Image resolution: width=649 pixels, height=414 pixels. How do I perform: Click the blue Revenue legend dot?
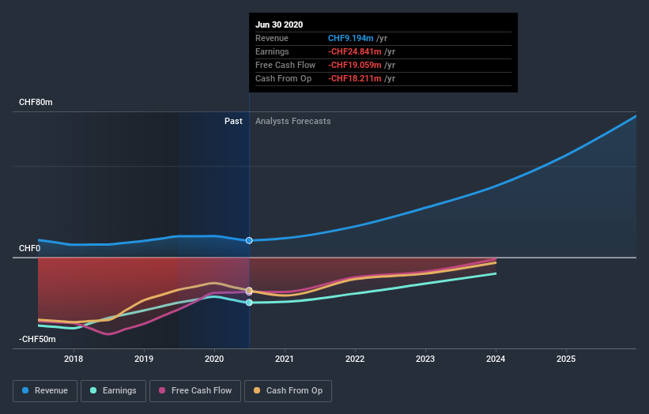click(x=25, y=390)
